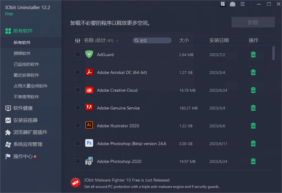Open the toolbox briefcase icon in title bar
282x193 pixels.
pos(232,4)
